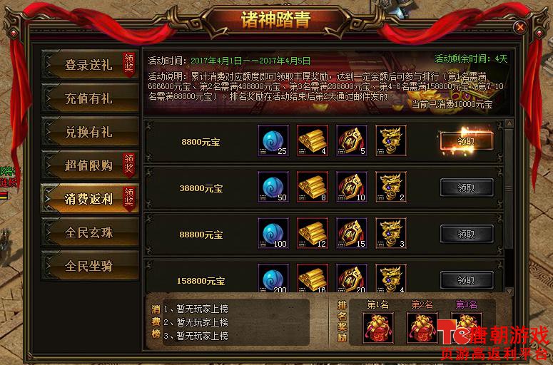The width and height of the screenshot is (553, 365).
Task: Open the 登录送礼 tab
Action: click(x=90, y=64)
